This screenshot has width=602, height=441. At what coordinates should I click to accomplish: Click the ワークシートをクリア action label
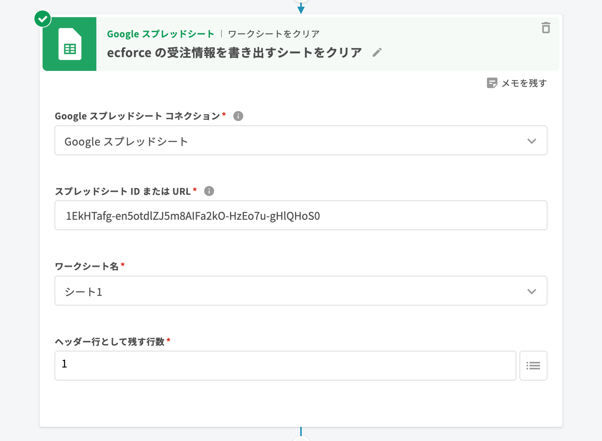pos(274,34)
